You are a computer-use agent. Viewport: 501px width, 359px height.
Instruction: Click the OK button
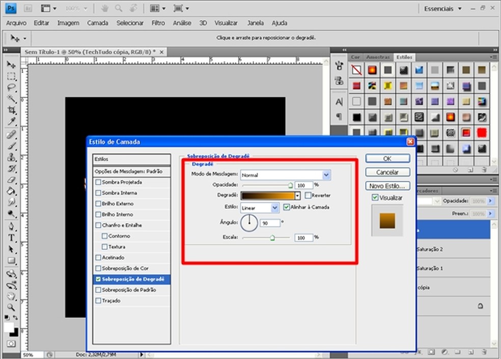[387, 158]
